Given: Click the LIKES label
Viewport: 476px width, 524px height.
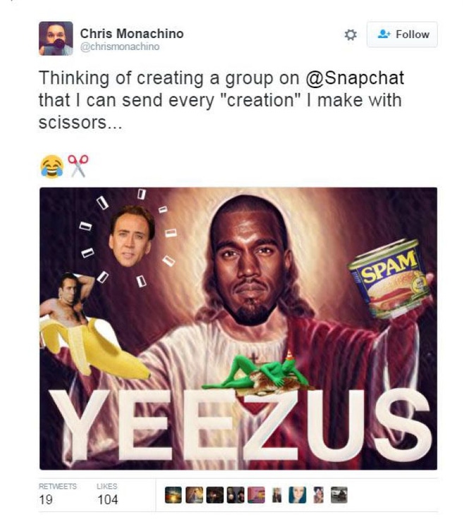Looking at the screenshot, I should pyautogui.click(x=107, y=486).
